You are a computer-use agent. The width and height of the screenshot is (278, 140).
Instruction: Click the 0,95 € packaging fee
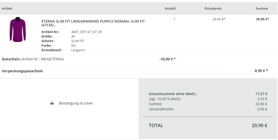pyautogui.click(x=261, y=71)
